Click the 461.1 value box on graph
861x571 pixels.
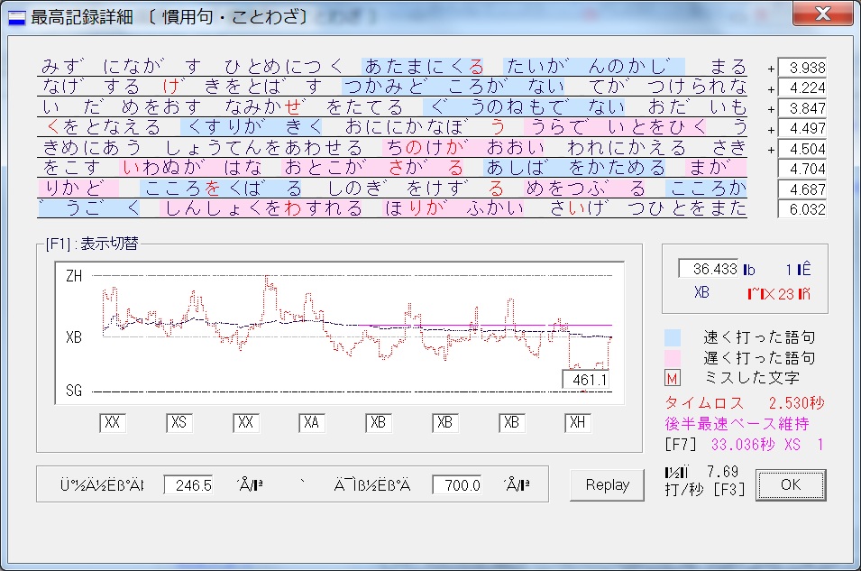(x=585, y=381)
